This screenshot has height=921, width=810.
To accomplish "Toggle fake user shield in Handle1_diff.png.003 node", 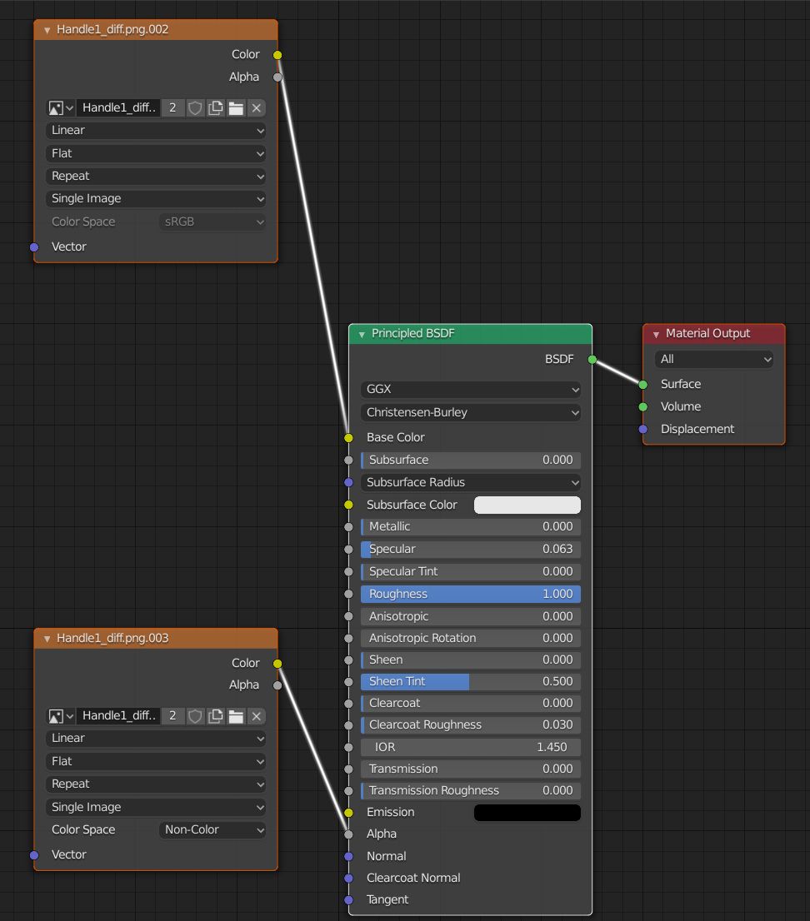I will coord(195,716).
